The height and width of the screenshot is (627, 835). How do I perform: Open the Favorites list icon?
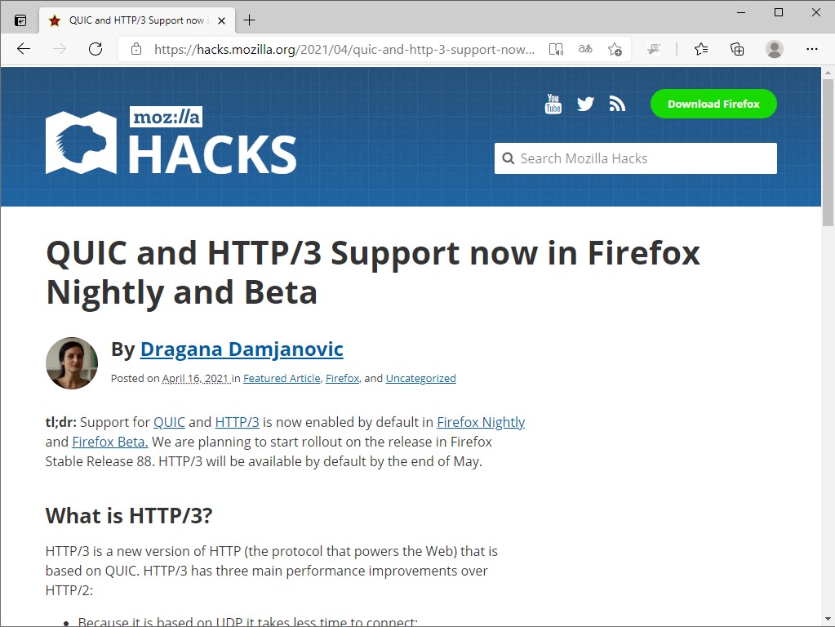pos(700,49)
